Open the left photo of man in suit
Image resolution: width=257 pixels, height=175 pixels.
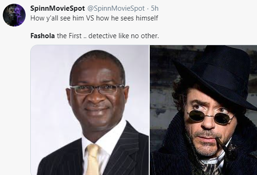tap(90, 110)
